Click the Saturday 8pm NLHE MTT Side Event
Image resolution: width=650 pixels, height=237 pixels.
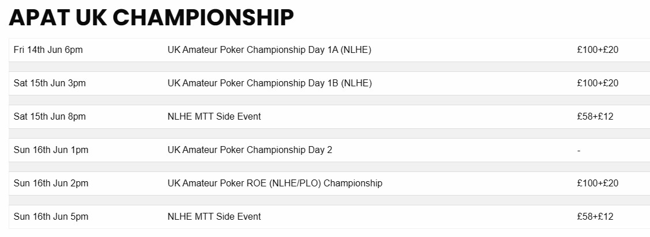[214, 117]
